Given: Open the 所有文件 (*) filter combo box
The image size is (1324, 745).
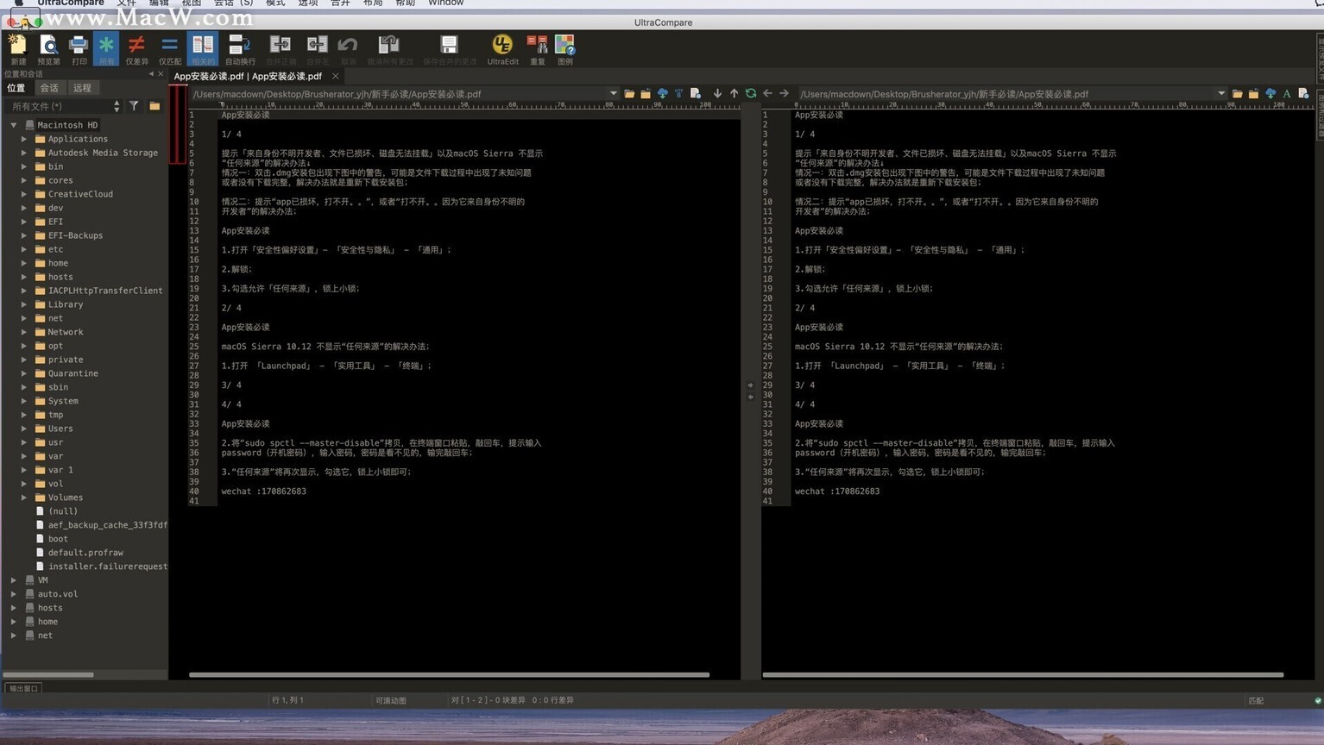Looking at the screenshot, I should [64, 106].
